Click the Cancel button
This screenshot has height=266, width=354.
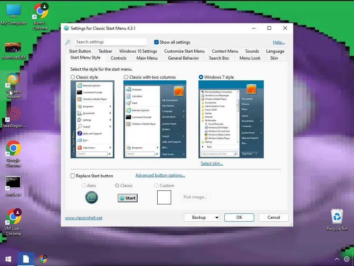click(274, 218)
